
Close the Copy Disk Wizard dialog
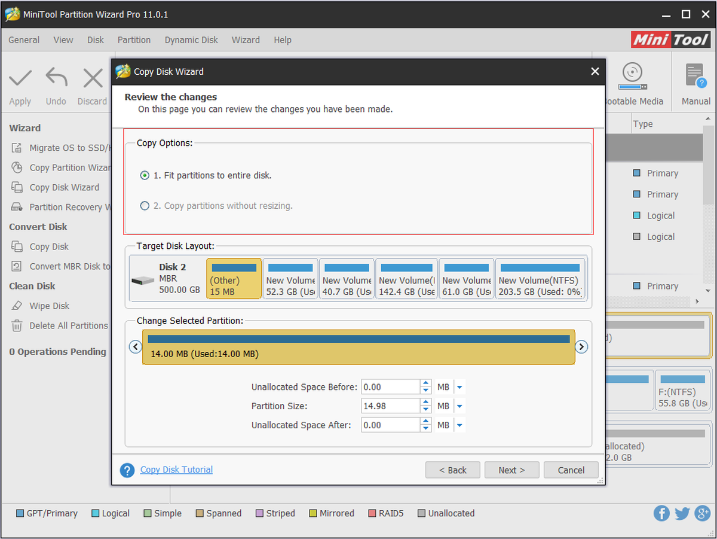click(x=595, y=71)
